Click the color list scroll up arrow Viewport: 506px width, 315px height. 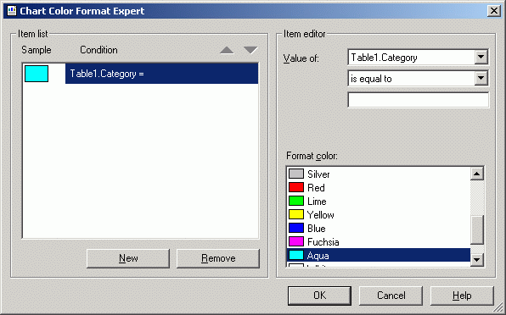[477, 174]
